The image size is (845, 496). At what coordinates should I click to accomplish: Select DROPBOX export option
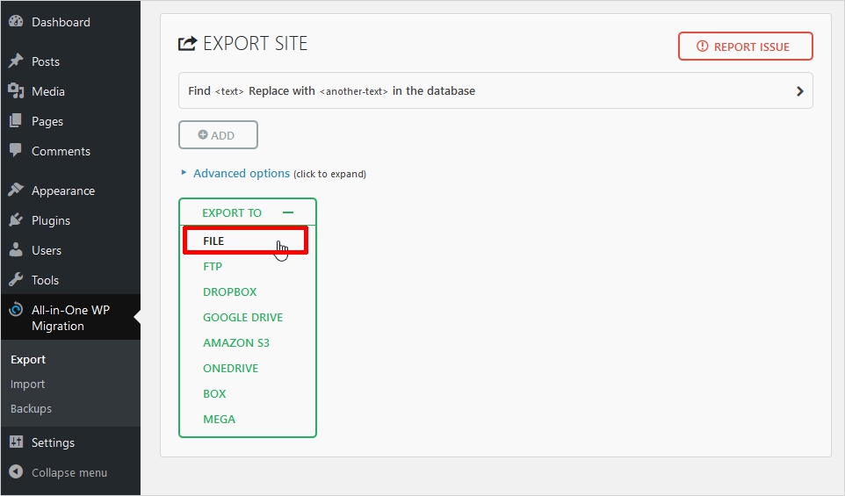[229, 292]
